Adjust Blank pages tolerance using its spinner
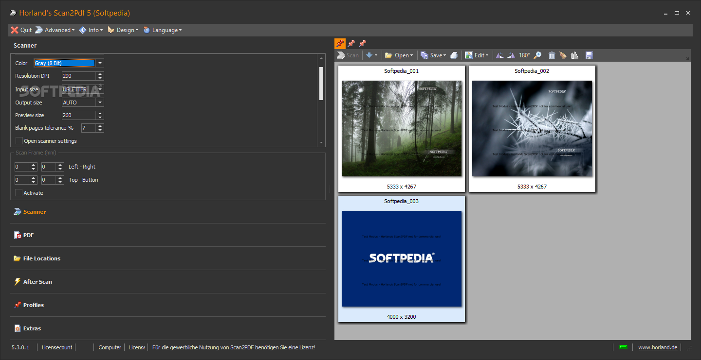This screenshot has width=701, height=360. point(100,128)
